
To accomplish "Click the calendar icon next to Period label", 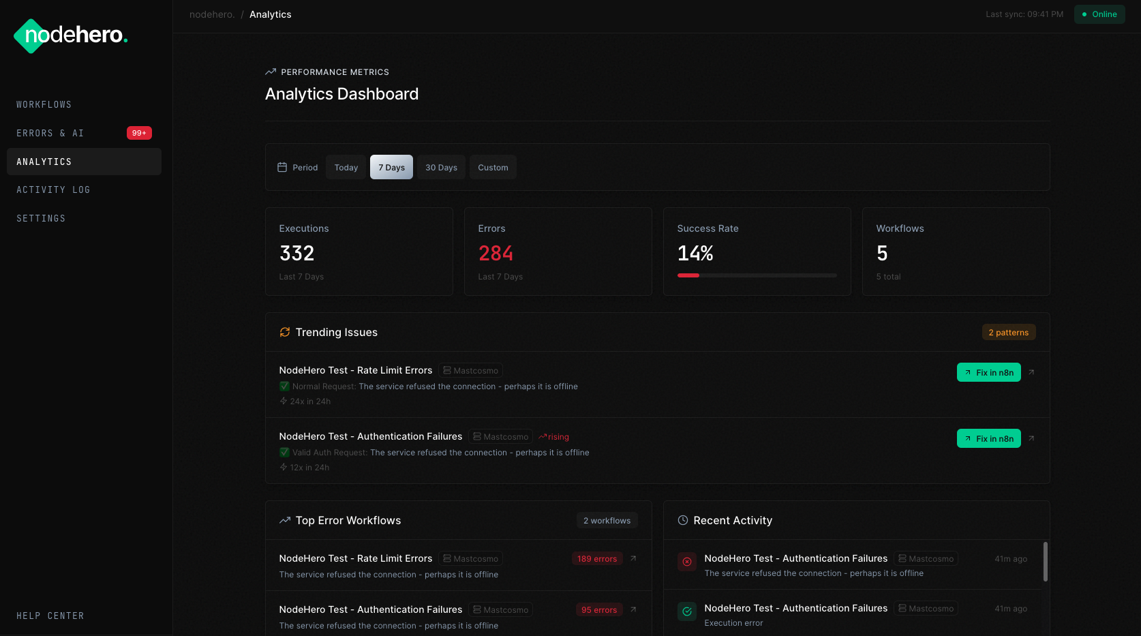I will point(282,167).
